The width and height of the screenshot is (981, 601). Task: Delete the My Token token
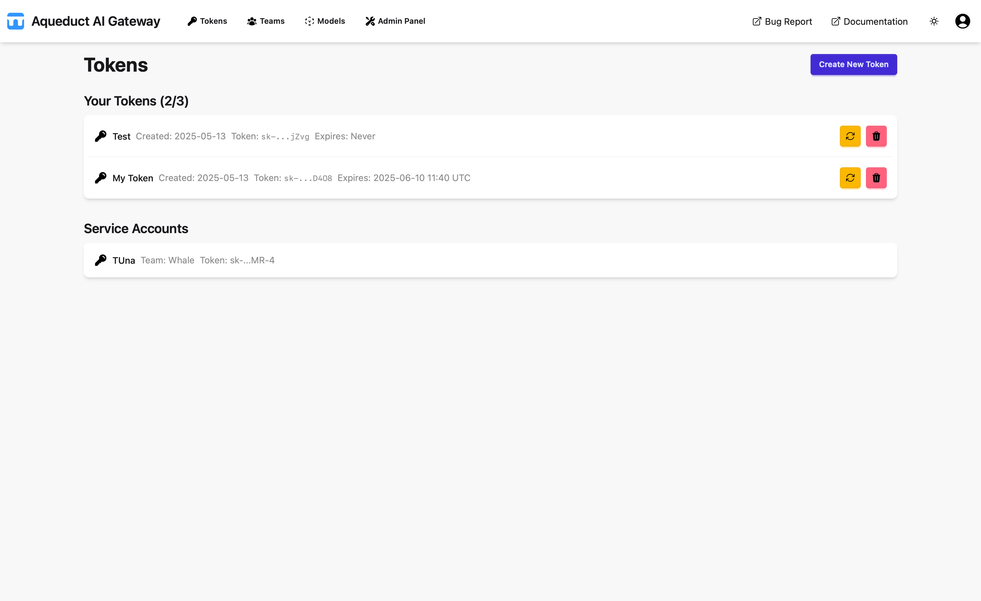pyautogui.click(x=876, y=178)
